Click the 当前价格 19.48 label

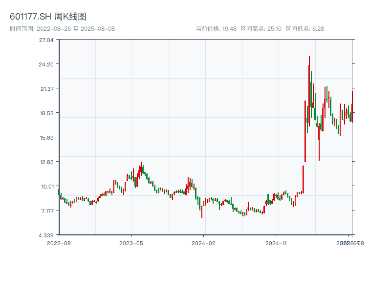216,29
